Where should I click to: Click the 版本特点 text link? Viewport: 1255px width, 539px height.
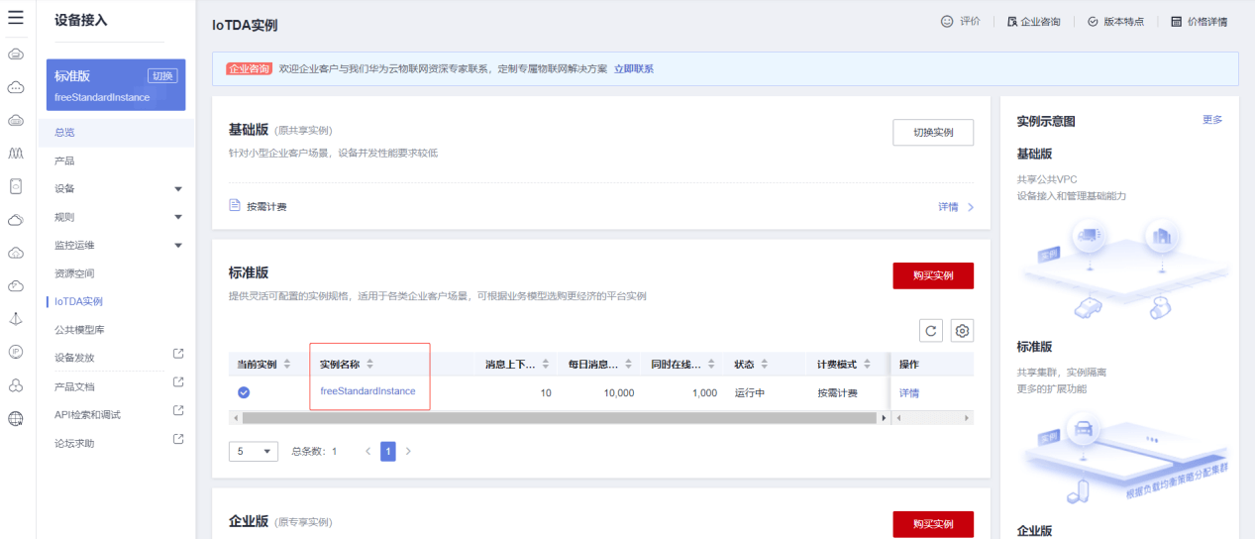click(1124, 21)
